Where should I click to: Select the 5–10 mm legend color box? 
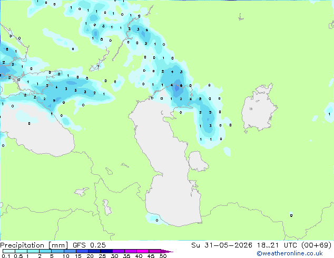tap(58, 251)
